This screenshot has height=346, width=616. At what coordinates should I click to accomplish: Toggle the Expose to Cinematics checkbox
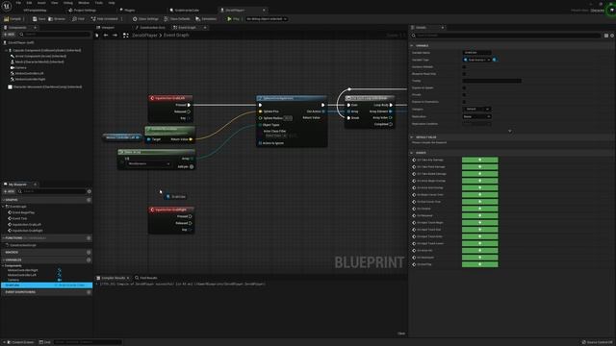[x=464, y=102]
